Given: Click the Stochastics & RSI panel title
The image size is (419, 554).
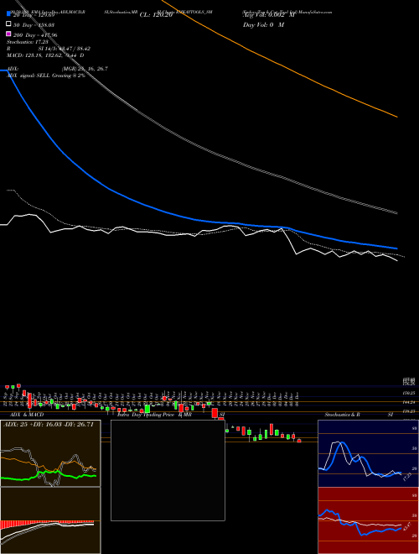Looking at the screenshot, I should (x=359, y=415).
